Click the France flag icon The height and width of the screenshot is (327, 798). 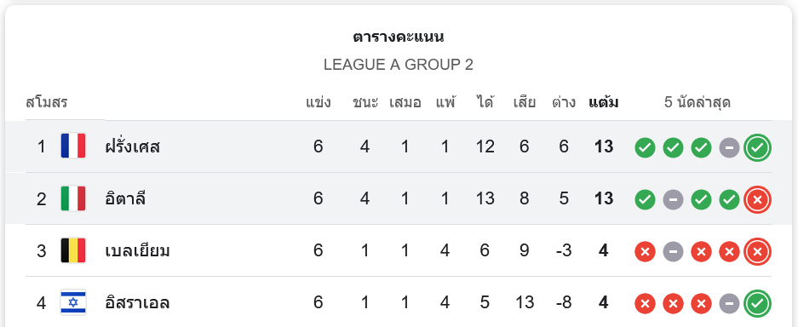tap(72, 146)
